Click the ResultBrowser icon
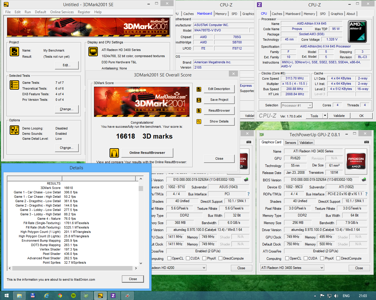The width and height of the screenshot is (376, 300). (199, 111)
